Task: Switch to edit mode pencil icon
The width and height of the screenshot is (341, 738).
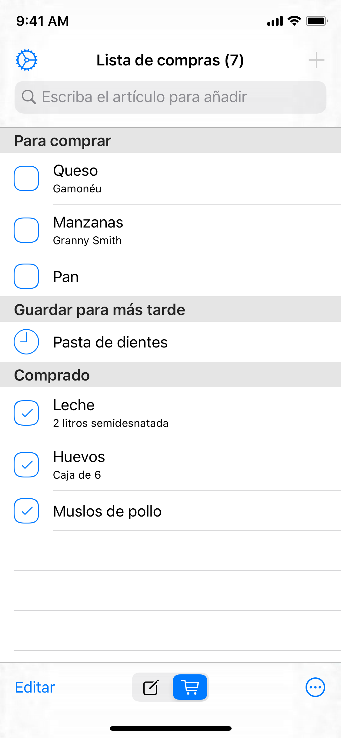Action: pyautogui.click(x=151, y=687)
